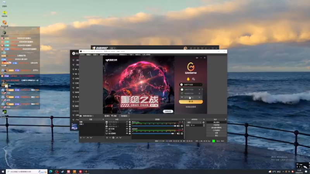
Task: Click 设置 button in OBS Controls
Action: (217, 133)
